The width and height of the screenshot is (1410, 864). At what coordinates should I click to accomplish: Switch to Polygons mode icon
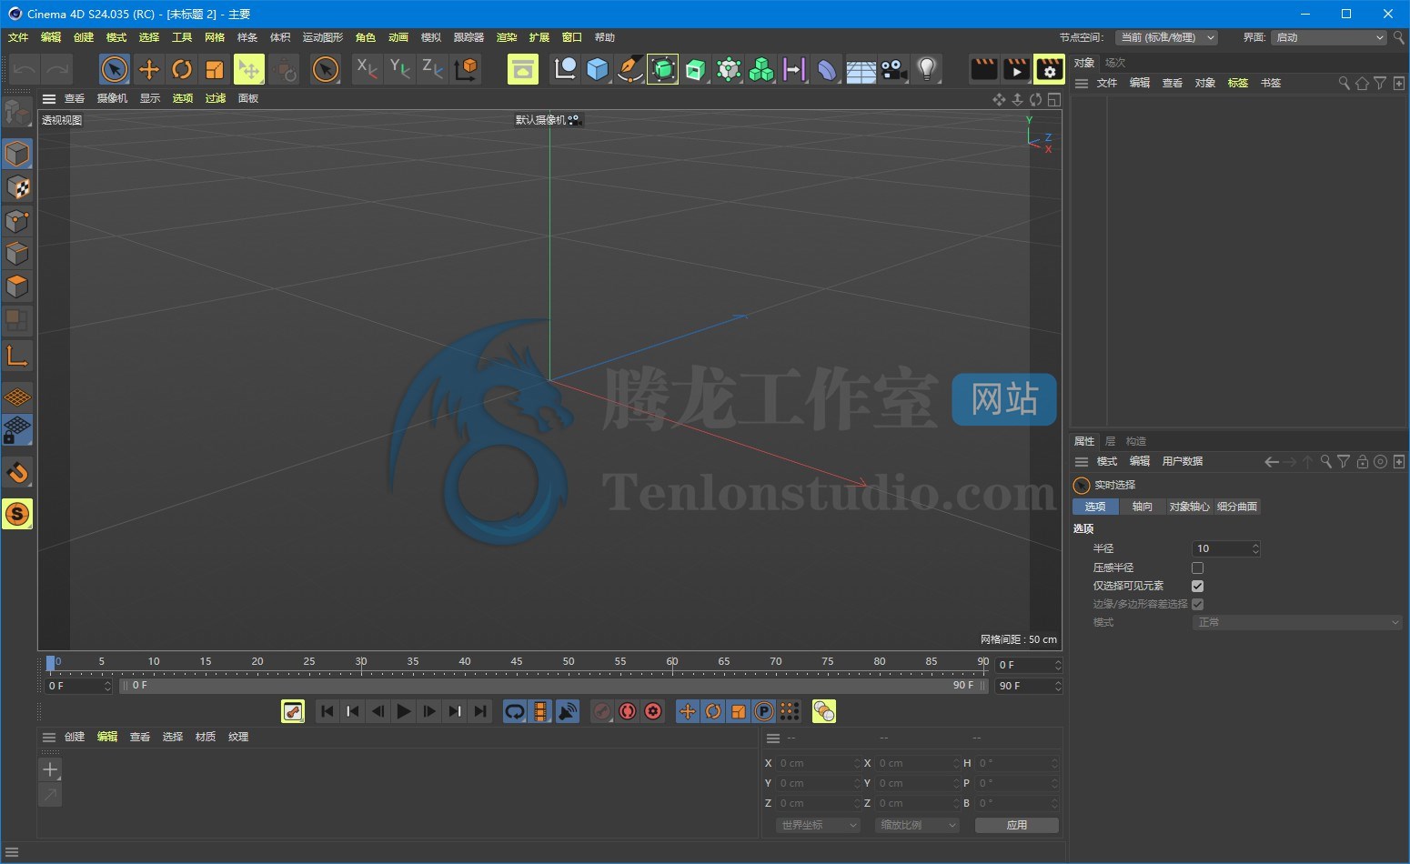(17, 286)
